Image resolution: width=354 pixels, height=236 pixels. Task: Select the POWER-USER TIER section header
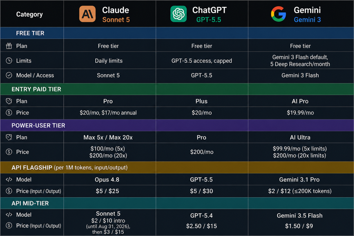tap(177, 125)
